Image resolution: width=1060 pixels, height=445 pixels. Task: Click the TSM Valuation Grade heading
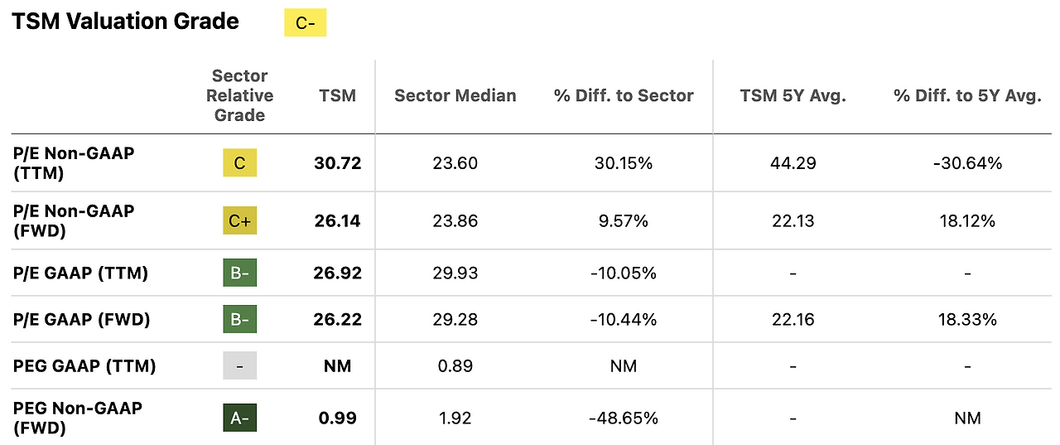point(125,22)
